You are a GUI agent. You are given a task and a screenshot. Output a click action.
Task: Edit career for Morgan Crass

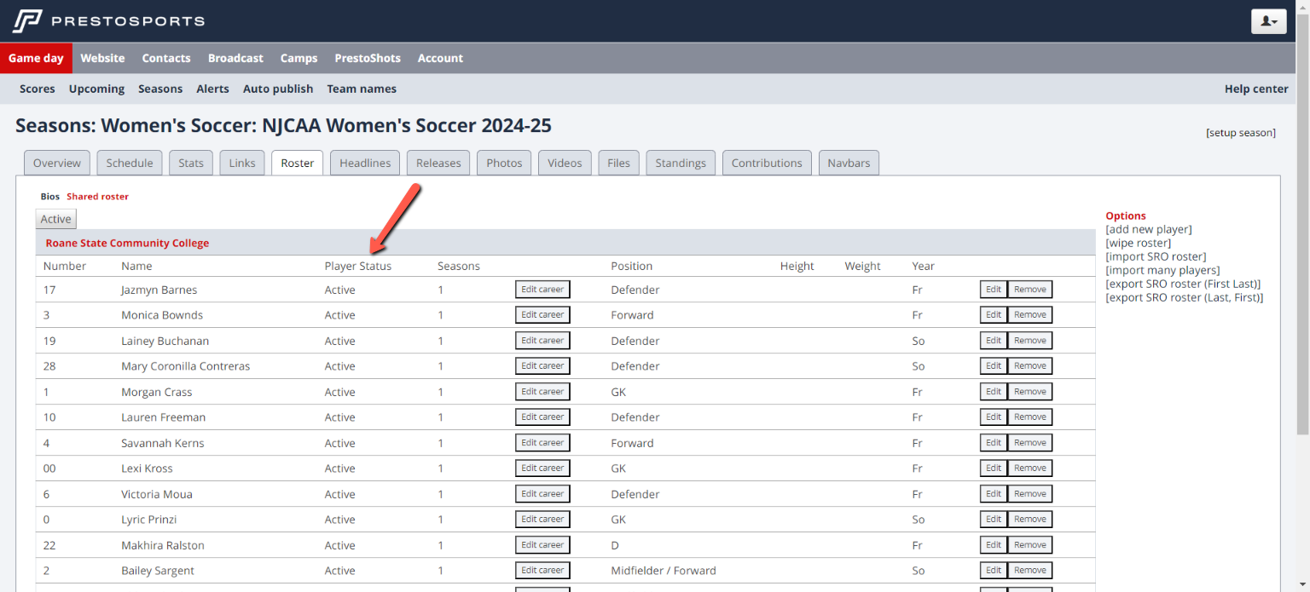[x=542, y=392]
